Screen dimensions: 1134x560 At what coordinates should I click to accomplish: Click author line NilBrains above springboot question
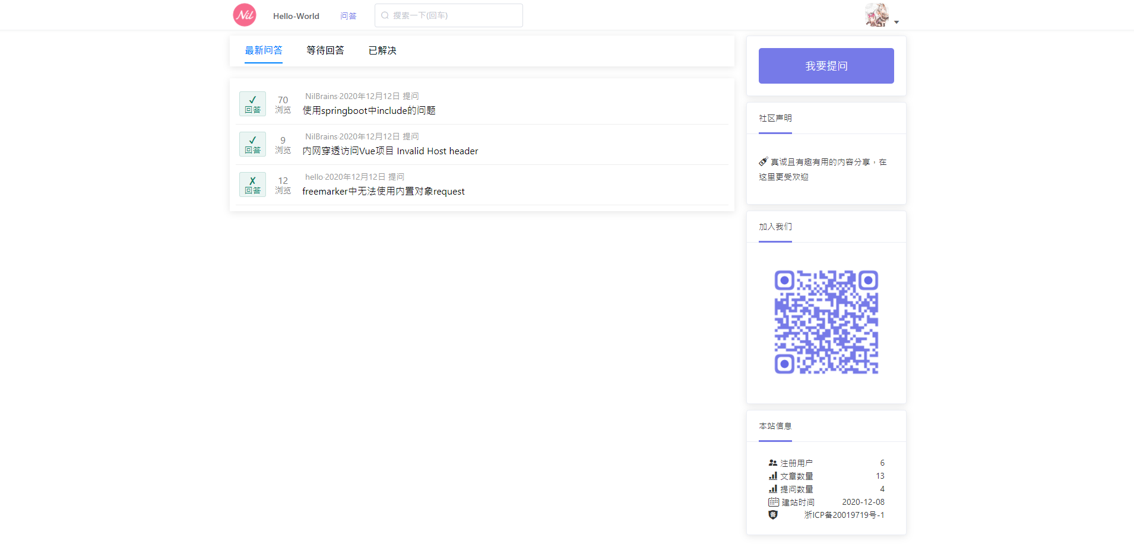coord(362,96)
